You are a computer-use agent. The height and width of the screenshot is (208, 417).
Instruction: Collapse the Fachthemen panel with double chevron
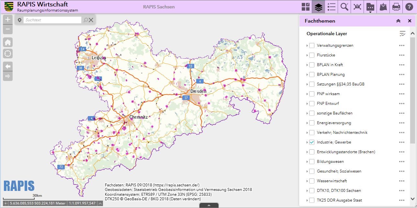(x=398, y=21)
